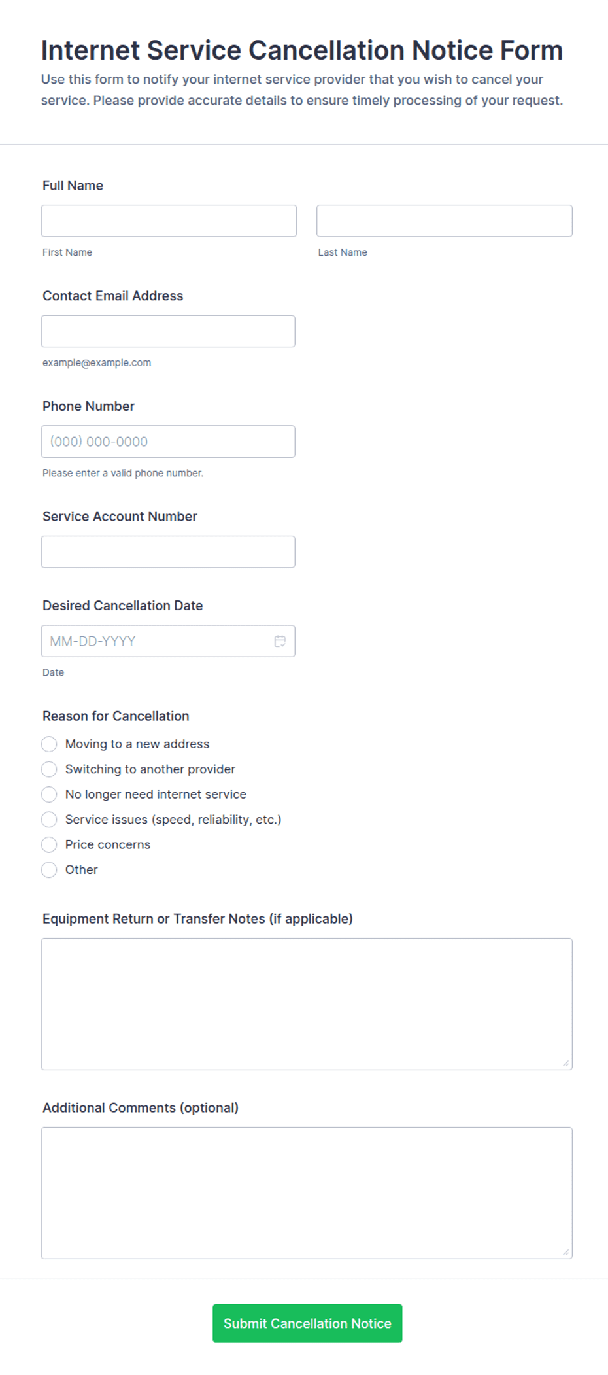Focus the Additional Comments text area
608x1375 pixels.
pos(307,1193)
